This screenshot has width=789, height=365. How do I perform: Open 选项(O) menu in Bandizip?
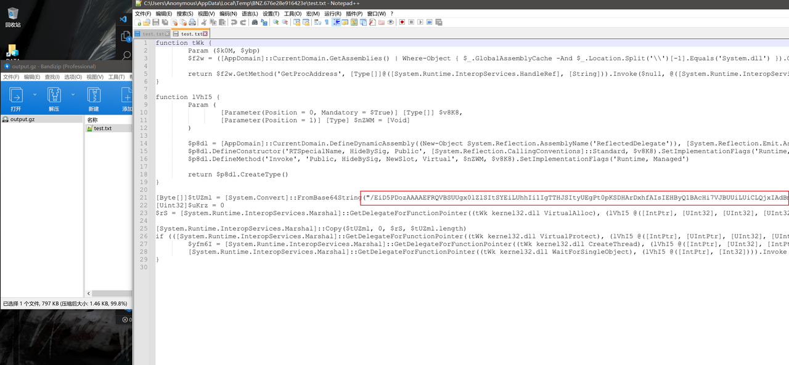point(73,77)
